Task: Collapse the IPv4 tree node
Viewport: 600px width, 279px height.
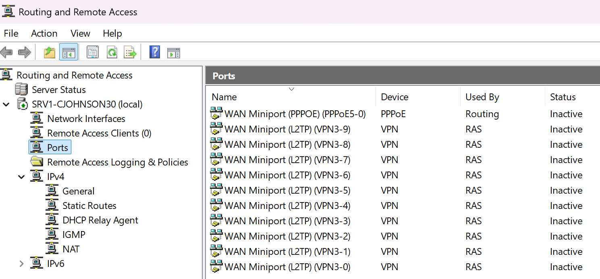Action: (21, 176)
